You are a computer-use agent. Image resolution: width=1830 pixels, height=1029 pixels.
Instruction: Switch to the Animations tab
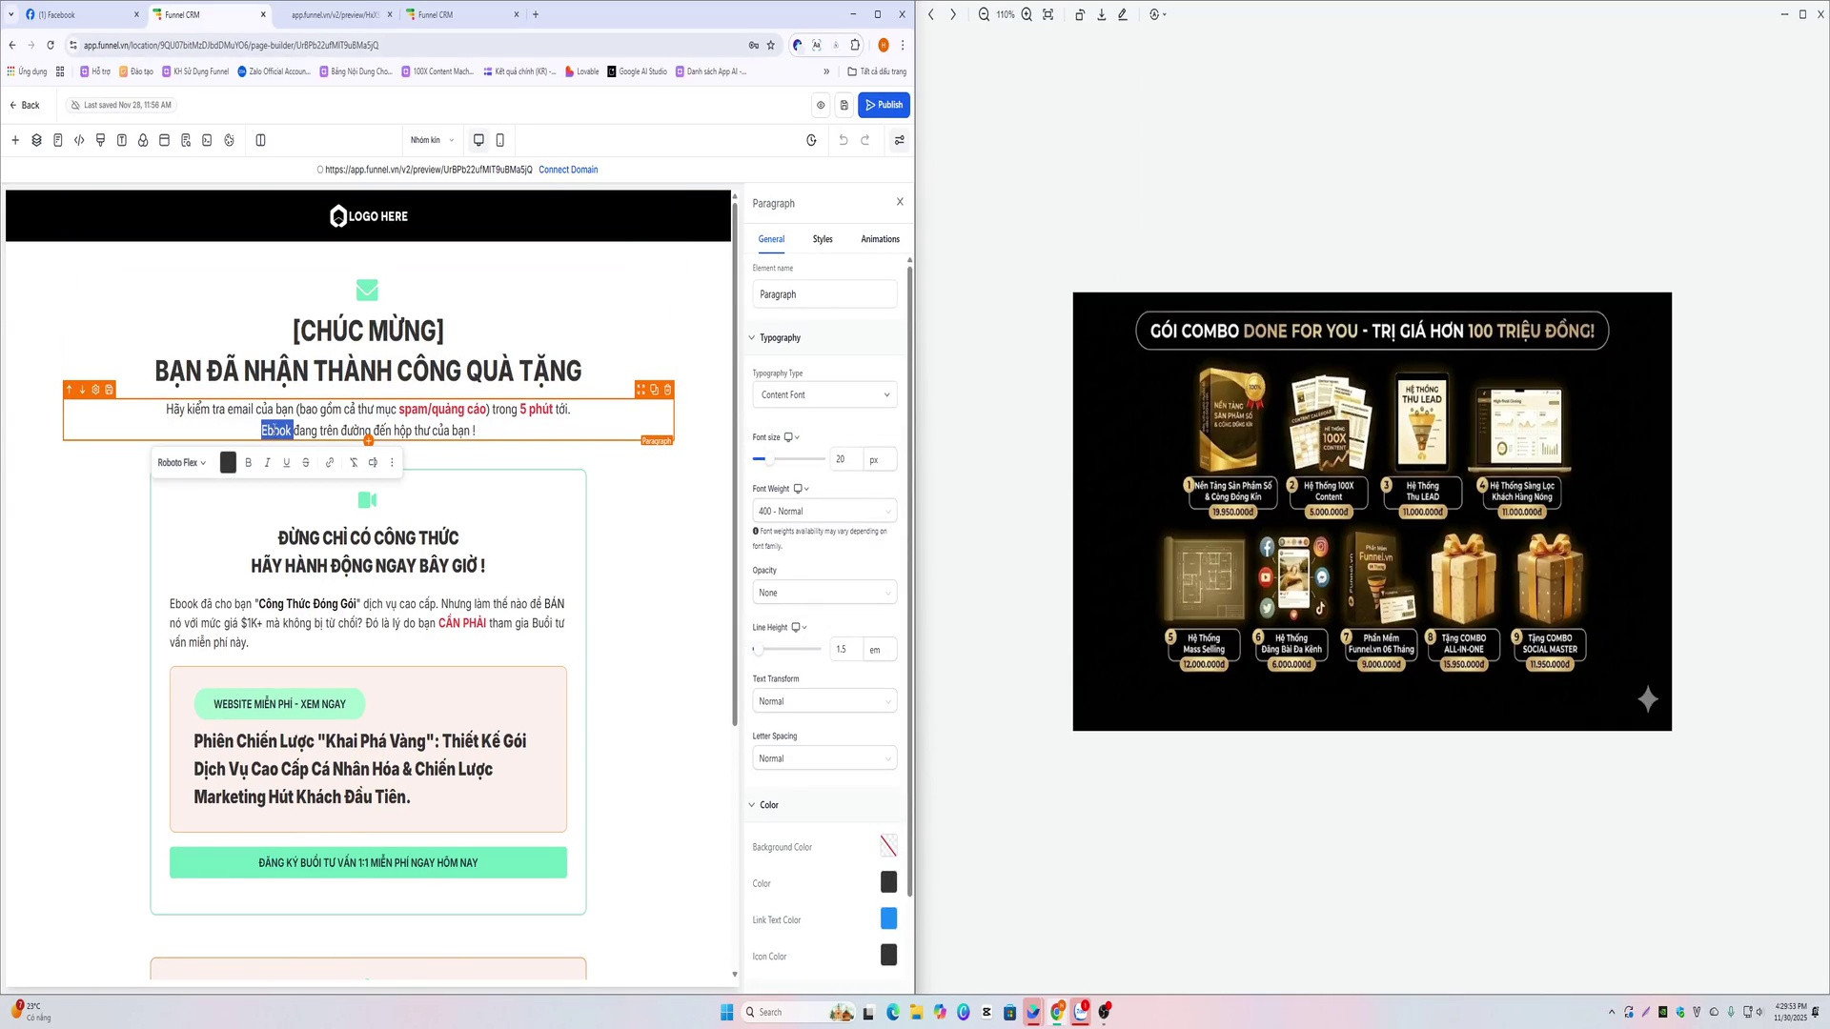[880, 239]
